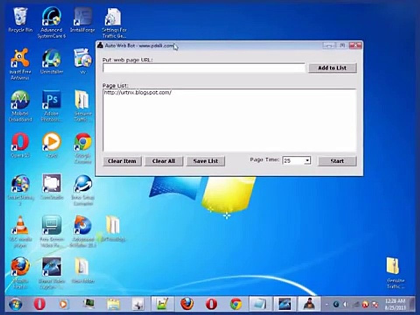Screen dimensions: 420x315
Task: Select the Settings For Traffic Ge... file icon
Action: (x=114, y=22)
